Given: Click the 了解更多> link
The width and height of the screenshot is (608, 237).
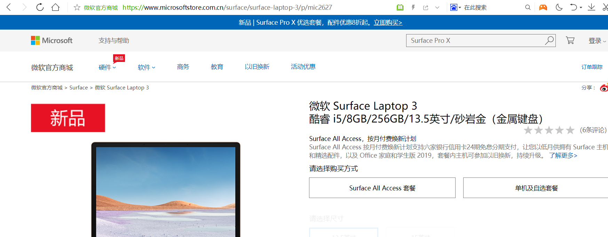Looking at the screenshot, I should point(563,156).
